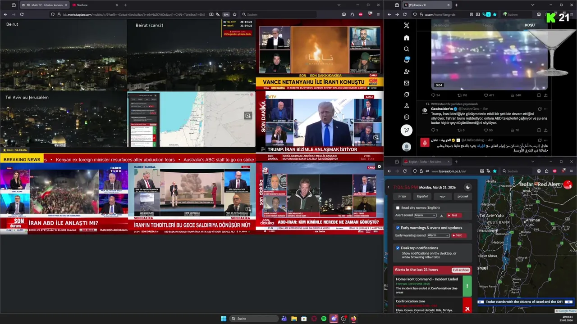This screenshot has height=324, width=577.
Task: Go back in Tzofar browser window
Action: pos(389,171)
